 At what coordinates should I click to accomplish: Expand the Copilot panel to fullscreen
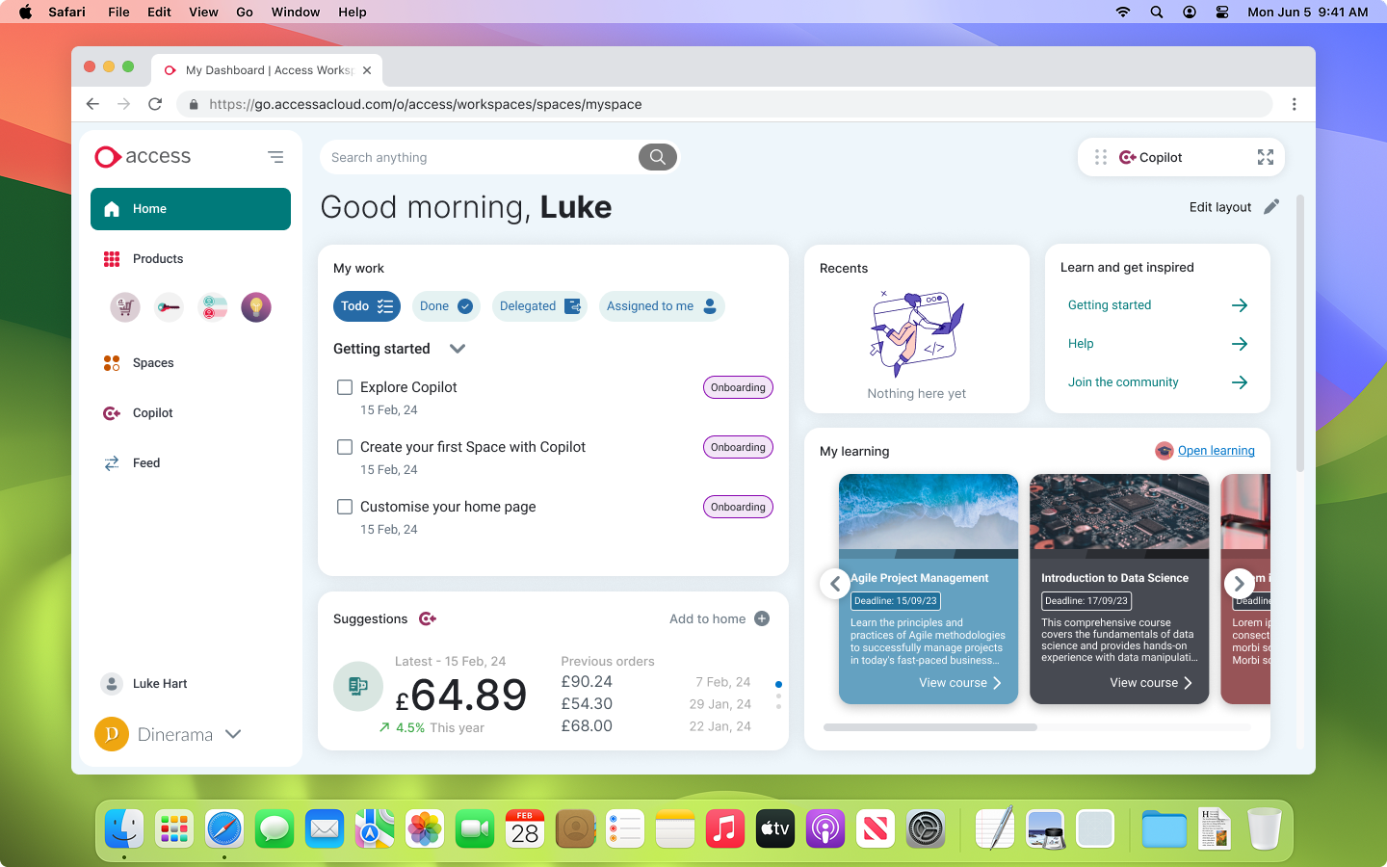click(1265, 157)
